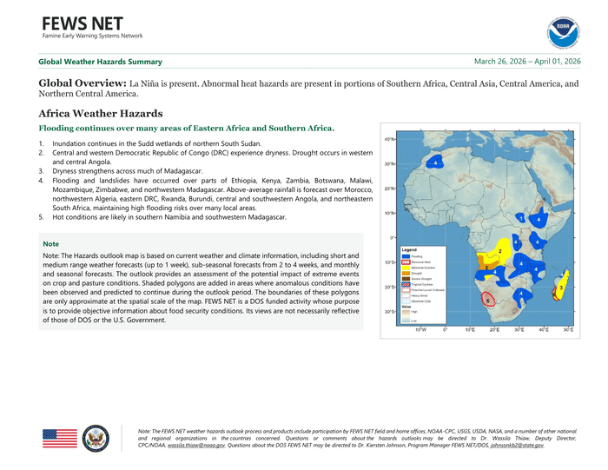Click the Department of State seal

[x=95, y=439]
